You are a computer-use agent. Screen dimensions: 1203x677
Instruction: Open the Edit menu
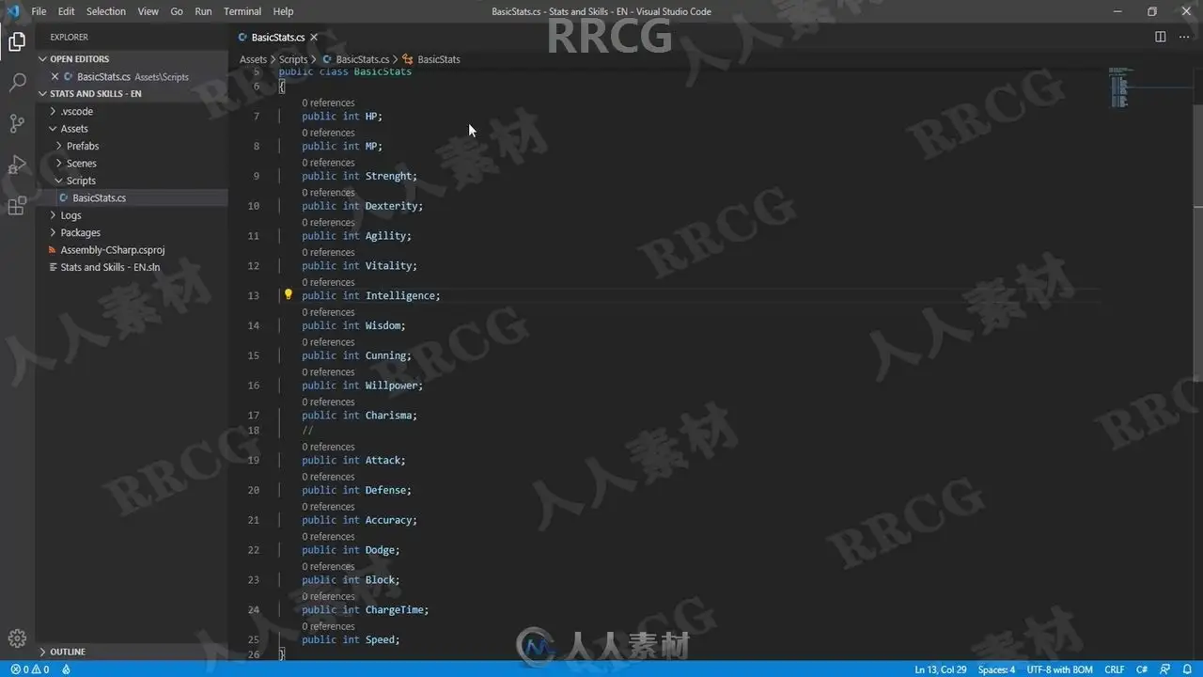(x=66, y=11)
